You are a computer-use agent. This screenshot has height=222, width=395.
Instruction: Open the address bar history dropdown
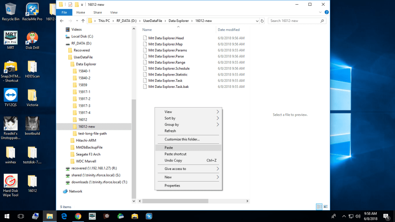[257, 21]
